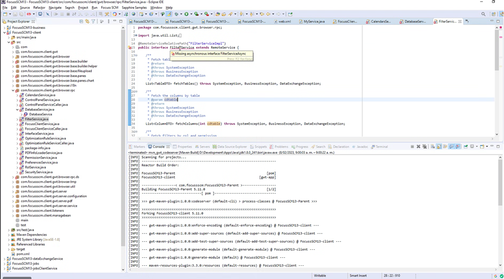504x279 pixels.
Task: Open the Refactor menu
Action: (x=39, y=8)
